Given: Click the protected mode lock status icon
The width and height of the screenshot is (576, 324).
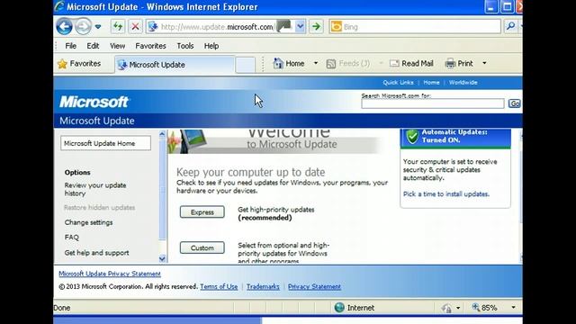Looking at the screenshot, I should click(446, 308).
